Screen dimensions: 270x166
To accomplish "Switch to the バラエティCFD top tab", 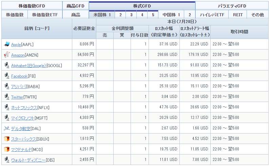I will tap(232, 6).
